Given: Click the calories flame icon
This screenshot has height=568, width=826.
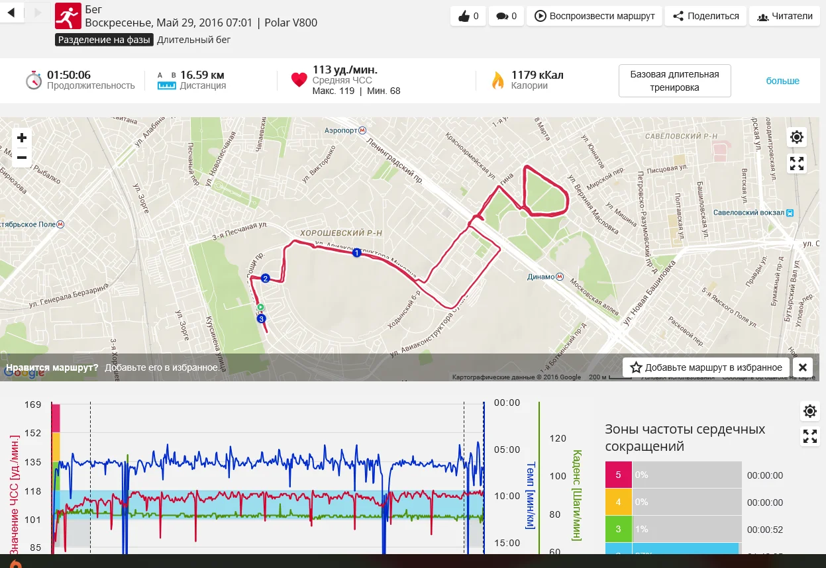Looking at the screenshot, I should tap(497, 80).
